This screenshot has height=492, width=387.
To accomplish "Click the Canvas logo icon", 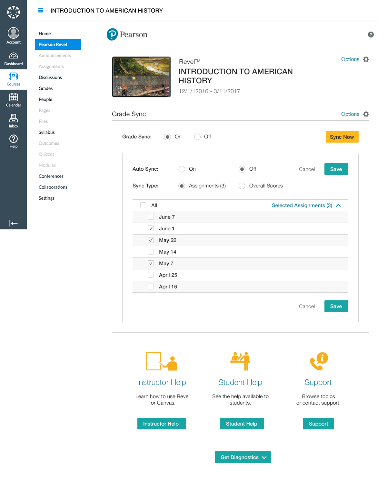I will coord(14,12).
